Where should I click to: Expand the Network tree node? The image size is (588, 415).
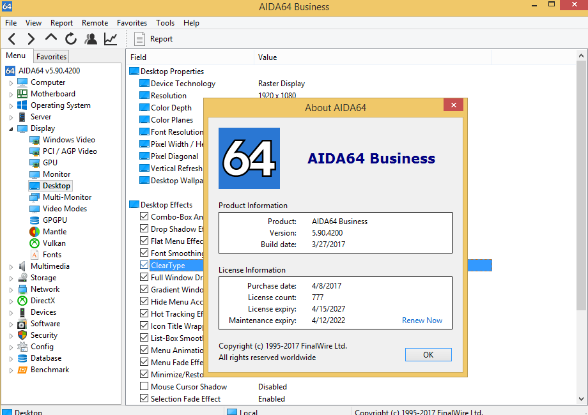point(11,290)
